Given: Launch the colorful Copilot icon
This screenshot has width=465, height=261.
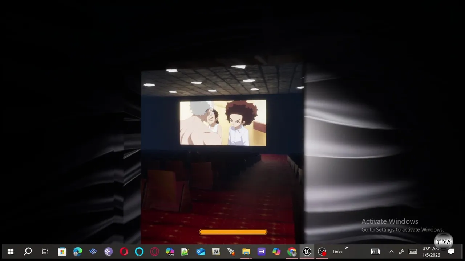Looking at the screenshot, I should [276, 252].
